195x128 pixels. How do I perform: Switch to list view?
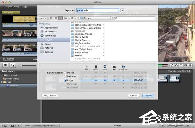[56, 18]
